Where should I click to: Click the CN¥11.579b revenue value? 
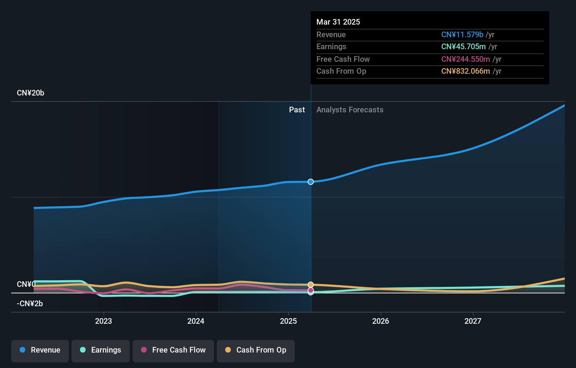click(462, 34)
